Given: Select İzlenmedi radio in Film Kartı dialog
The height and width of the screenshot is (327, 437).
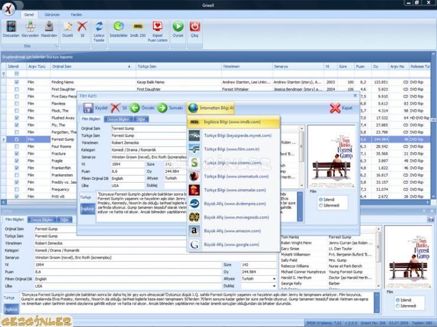Looking at the screenshot, I should (321, 206).
